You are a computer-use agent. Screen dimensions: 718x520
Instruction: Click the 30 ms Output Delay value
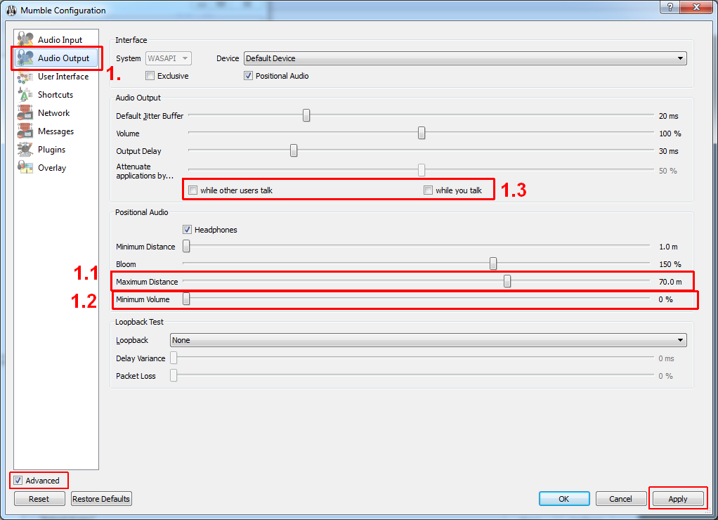point(669,151)
